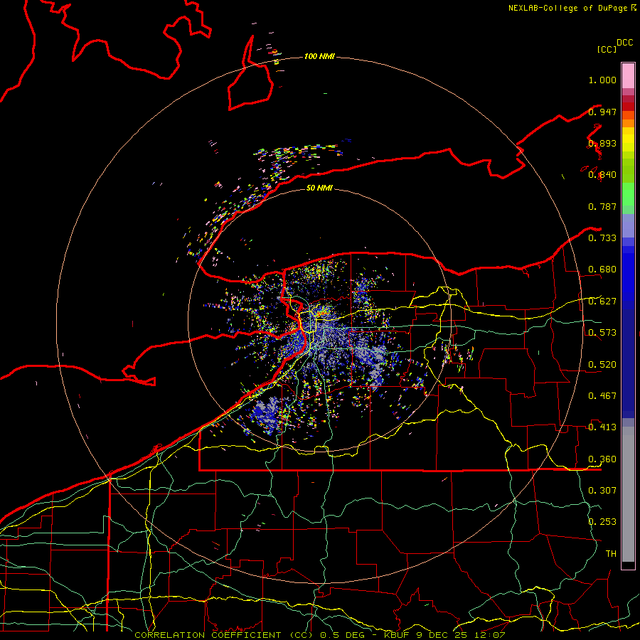Click the 'CORRELATION COEFFICIENT (CC)' product title
This screenshot has width=640, height=640.
tap(224, 635)
